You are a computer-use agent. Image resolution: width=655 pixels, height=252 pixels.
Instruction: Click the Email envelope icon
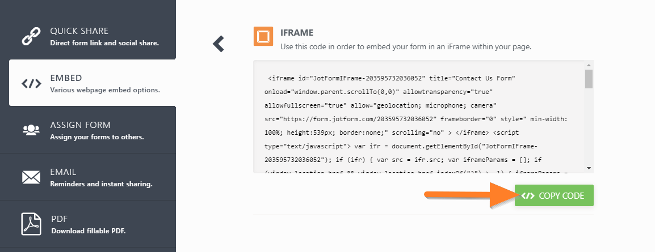click(31, 177)
